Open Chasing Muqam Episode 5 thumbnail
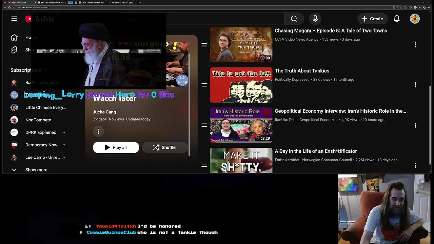434x244 pixels. point(241,45)
